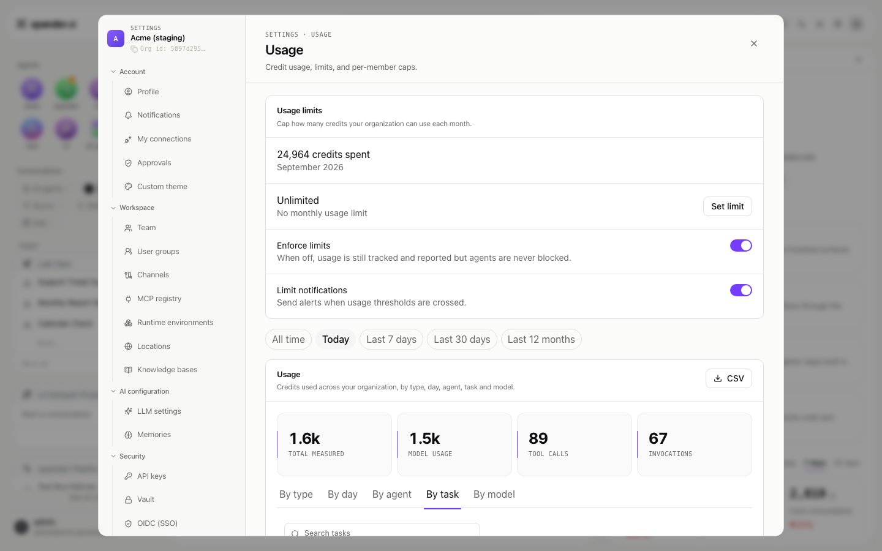Open the Channels page
882x551 pixels.
(179, 275)
